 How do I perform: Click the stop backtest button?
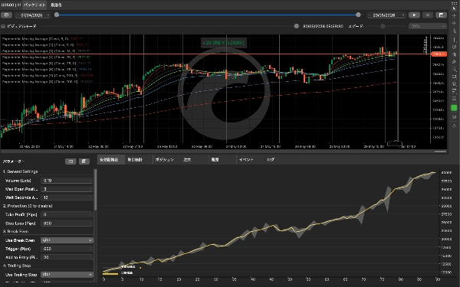pos(428,15)
